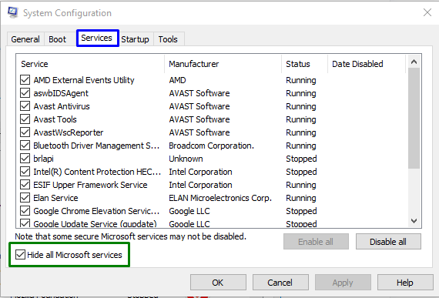439x298 pixels.
Task: Click the AMD manufacturer cell
Action: tap(177, 80)
